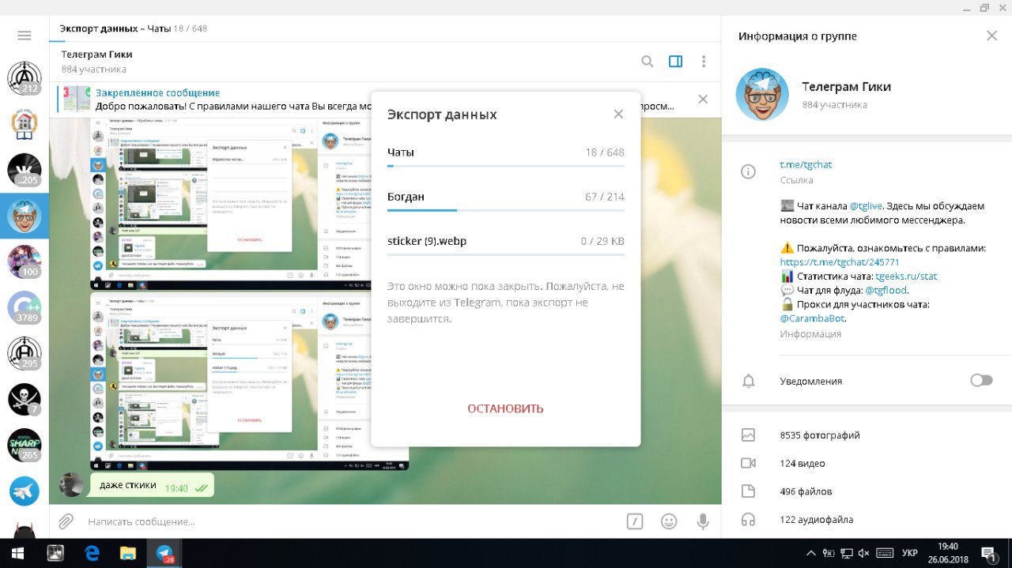Viewport: 1012px width, 568px height.
Task: Open the emoji picker smiley icon
Action: pyautogui.click(x=669, y=521)
